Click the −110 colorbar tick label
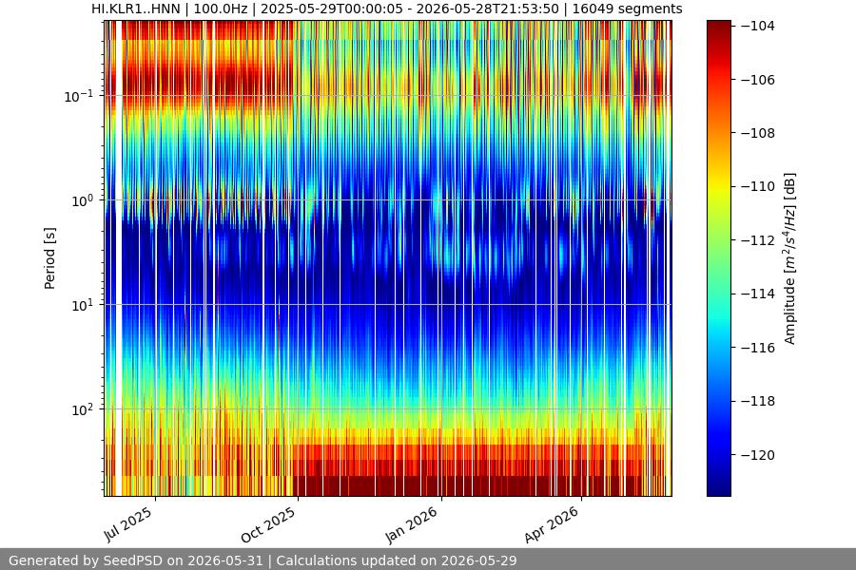Image resolution: width=856 pixels, height=570 pixels. tap(758, 186)
